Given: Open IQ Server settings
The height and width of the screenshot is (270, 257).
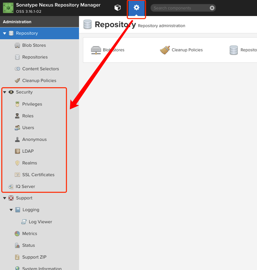Looking at the screenshot, I should coord(25,186).
